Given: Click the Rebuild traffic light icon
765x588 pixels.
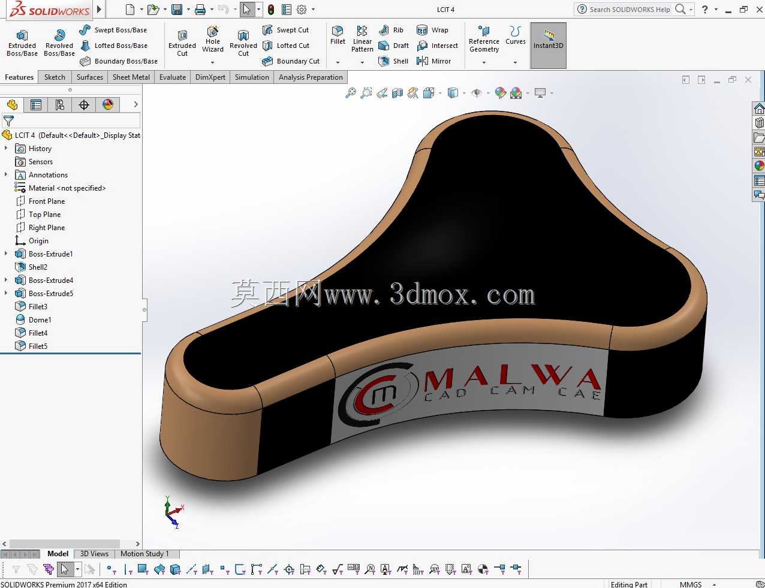Looking at the screenshot, I should click(271, 10).
